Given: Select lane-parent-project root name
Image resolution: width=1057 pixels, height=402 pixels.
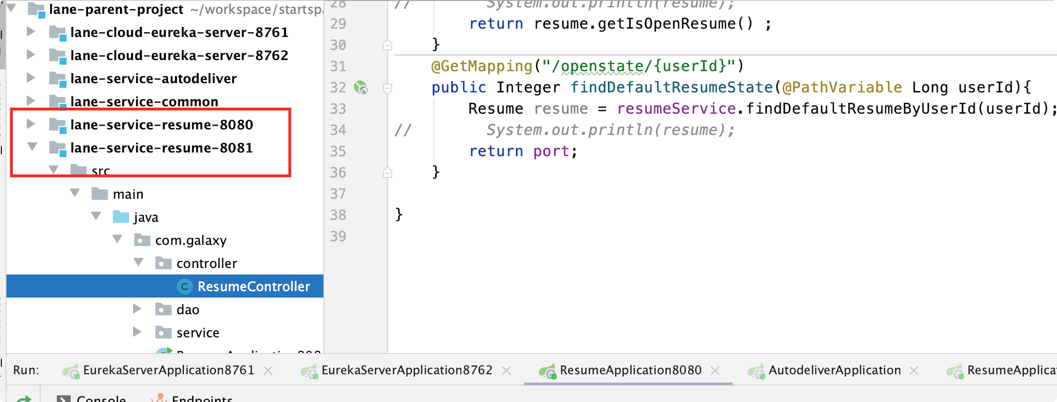Looking at the screenshot, I should coord(116,9).
